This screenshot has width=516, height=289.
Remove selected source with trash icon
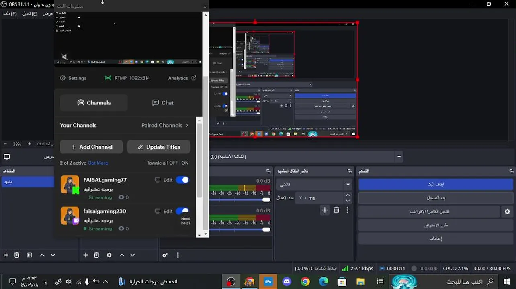[96, 255]
